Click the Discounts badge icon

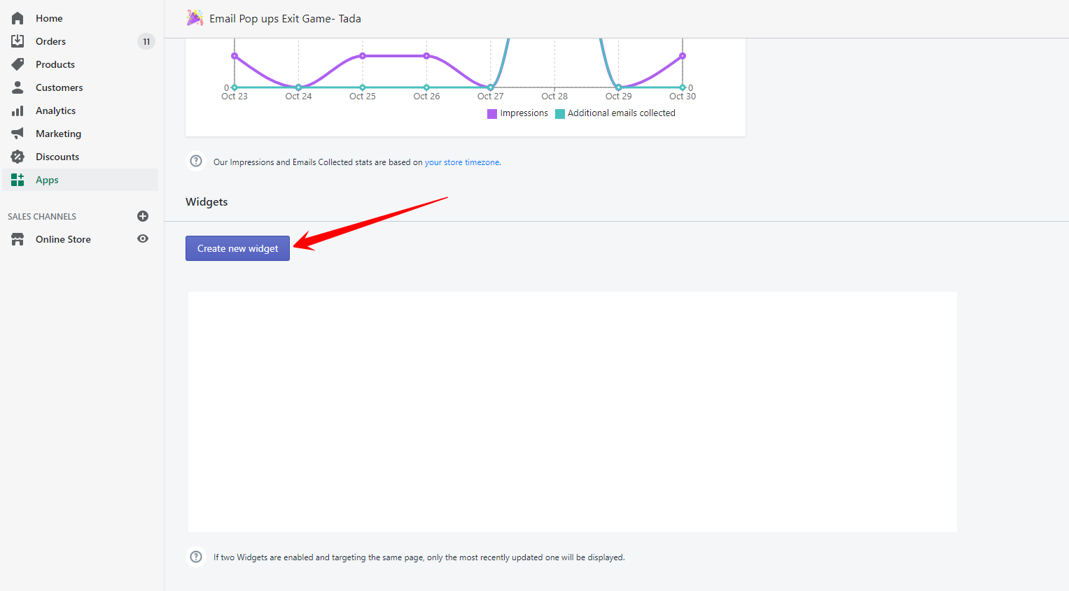18,157
